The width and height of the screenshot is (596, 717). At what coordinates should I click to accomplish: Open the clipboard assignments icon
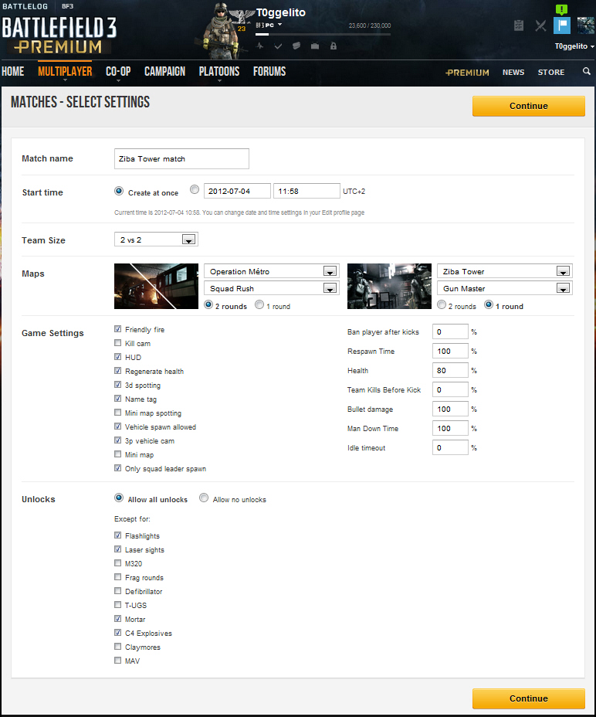(x=519, y=25)
